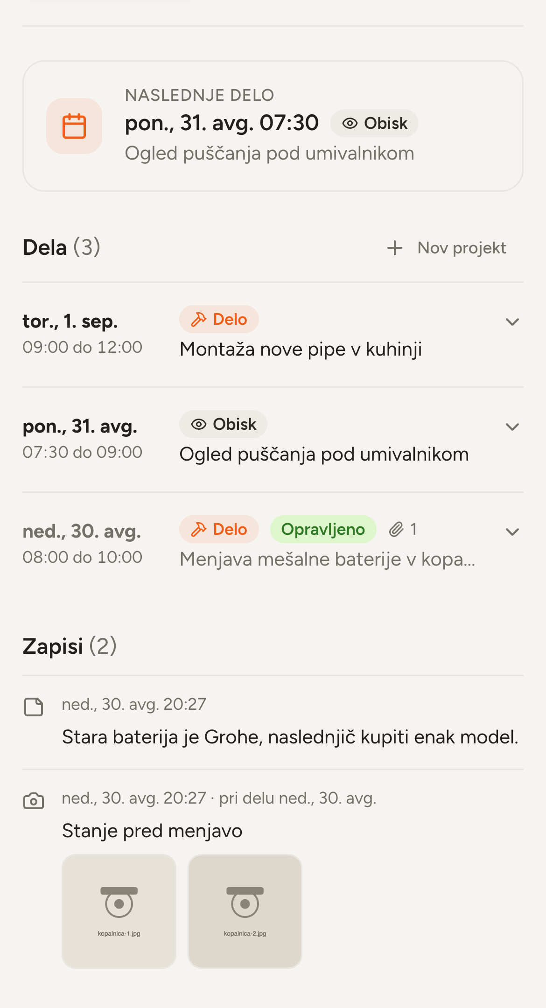Click the Obisk eye badge for Ogled puščanja row
The image size is (546, 1008).
point(223,424)
